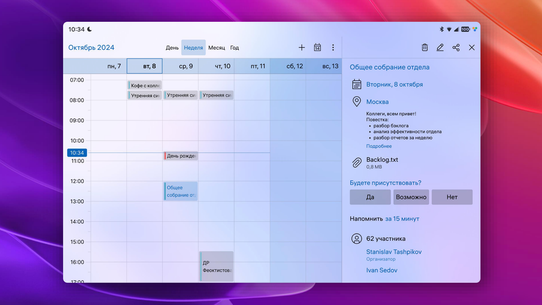Answer Да to attendance question

(370, 197)
